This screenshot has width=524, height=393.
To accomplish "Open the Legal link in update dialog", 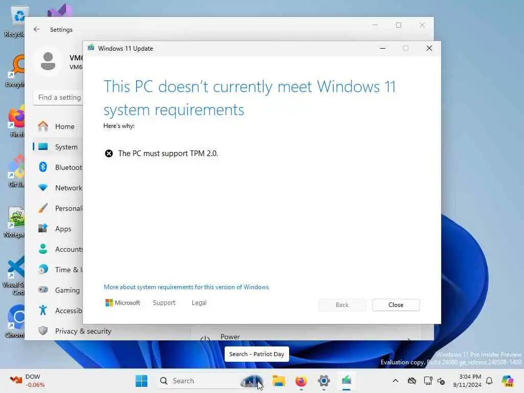I will [199, 303].
